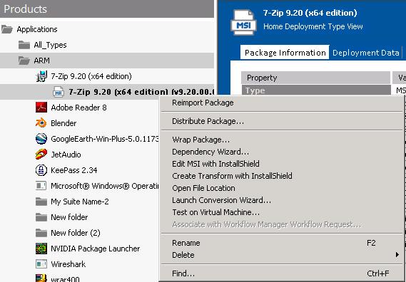The image size is (406, 282).
Task: Choose Launch Conversion Wizard
Action: (x=222, y=200)
